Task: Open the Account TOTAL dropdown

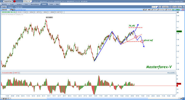Action: coord(27,1)
